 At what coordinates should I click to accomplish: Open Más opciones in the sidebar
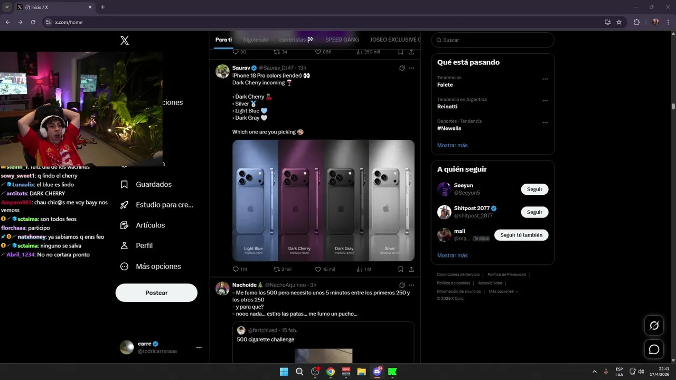coord(151,267)
